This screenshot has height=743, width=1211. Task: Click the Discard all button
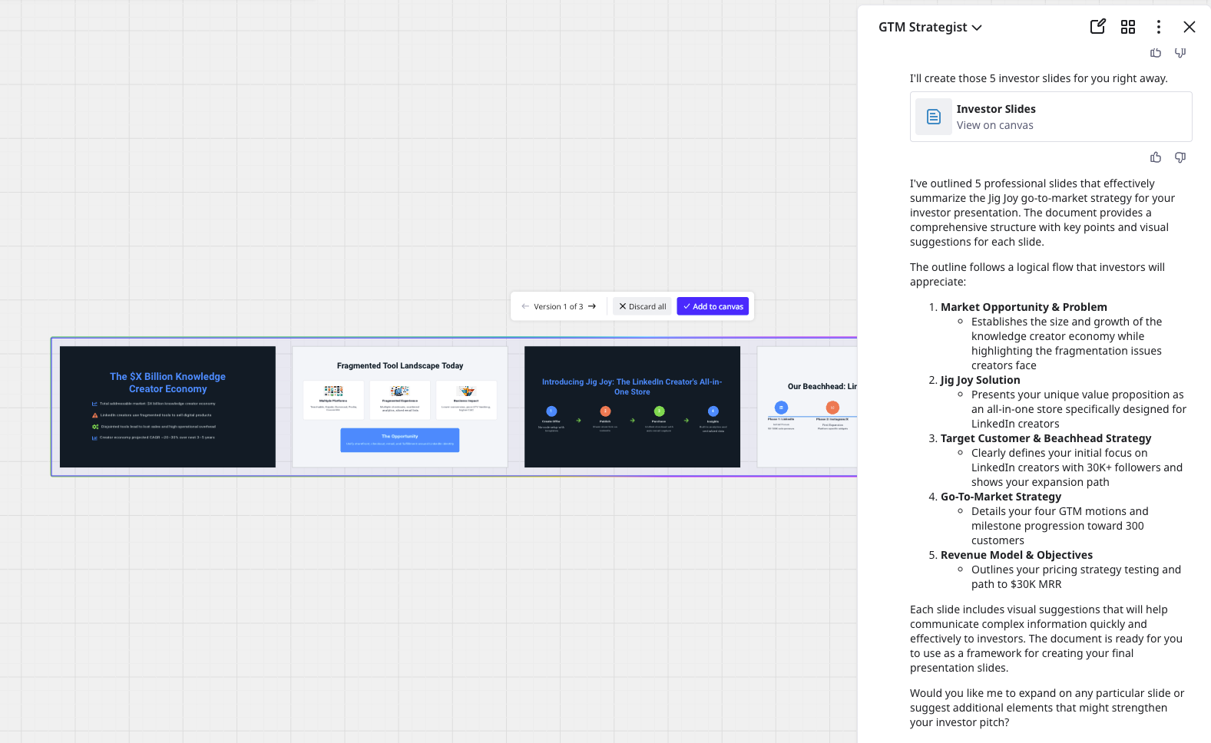click(642, 306)
